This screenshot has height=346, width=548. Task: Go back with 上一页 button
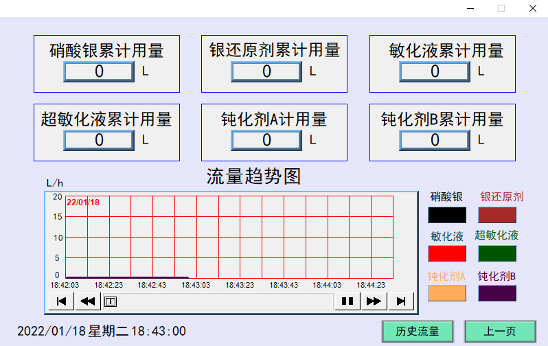point(499,331)
